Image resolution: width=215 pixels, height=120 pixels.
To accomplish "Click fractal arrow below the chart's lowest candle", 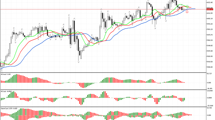I will pyautogui.click(x=79, y=62).
